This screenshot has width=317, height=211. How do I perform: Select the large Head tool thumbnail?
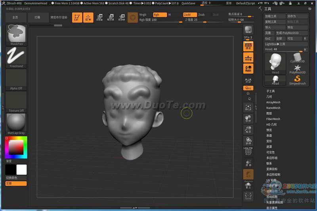(275, 63)
